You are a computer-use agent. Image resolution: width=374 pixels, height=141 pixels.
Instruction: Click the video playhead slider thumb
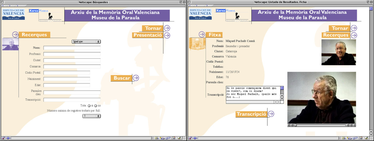tap(295, 125)
